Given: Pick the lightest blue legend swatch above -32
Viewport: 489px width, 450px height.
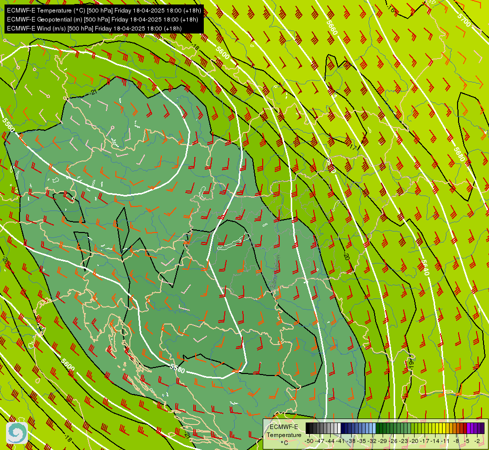Looking at the screenshot, I should point(374,428).
